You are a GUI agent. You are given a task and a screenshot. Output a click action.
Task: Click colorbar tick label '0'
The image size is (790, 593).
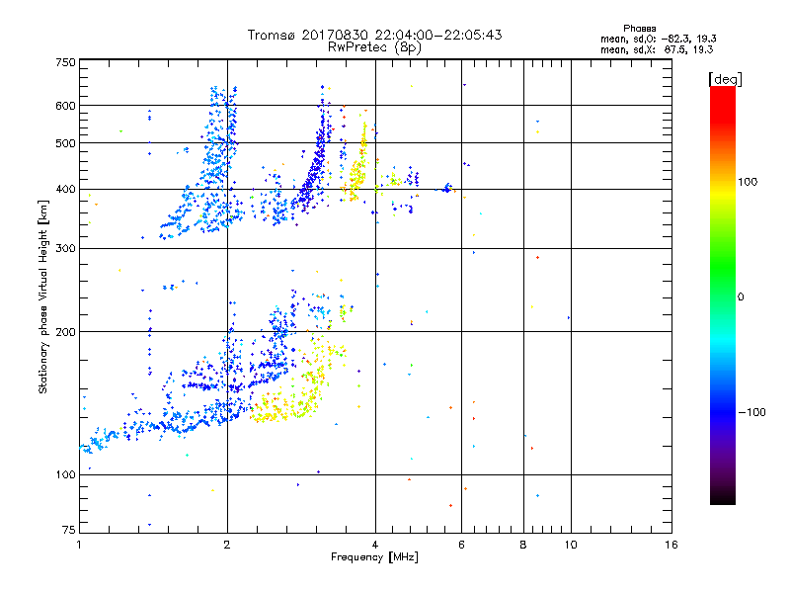coord(741,297)
